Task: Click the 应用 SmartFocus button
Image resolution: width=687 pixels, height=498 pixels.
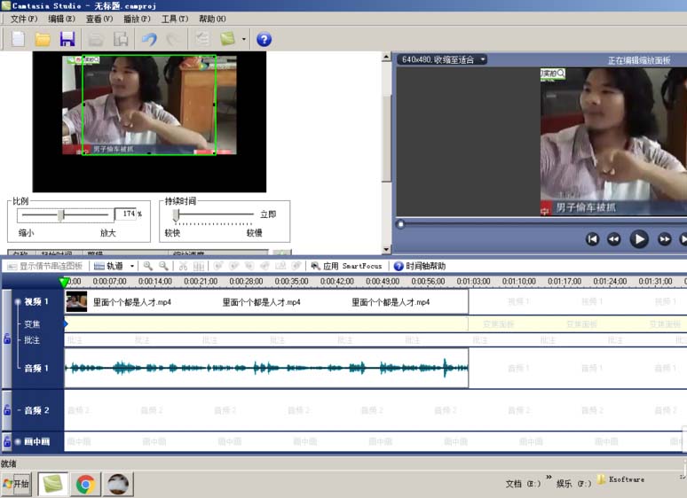Action: (x=346, y=266)
